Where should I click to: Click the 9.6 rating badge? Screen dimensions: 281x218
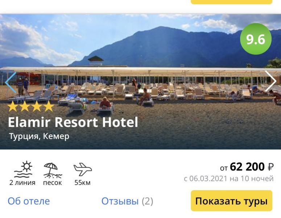pyautogui.click(x=256, y=39)
